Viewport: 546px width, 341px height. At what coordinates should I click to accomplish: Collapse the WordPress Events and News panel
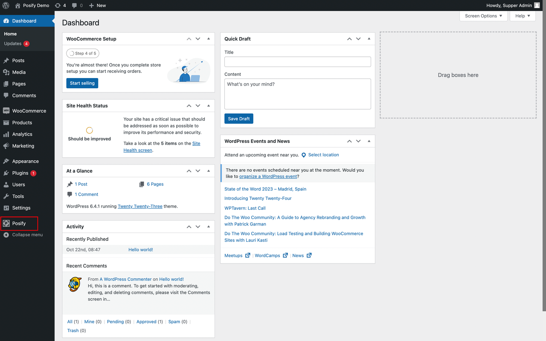pos(369,141)
